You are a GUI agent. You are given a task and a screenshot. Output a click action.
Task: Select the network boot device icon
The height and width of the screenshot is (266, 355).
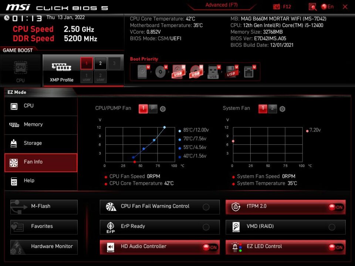click(x=248, y=71)
